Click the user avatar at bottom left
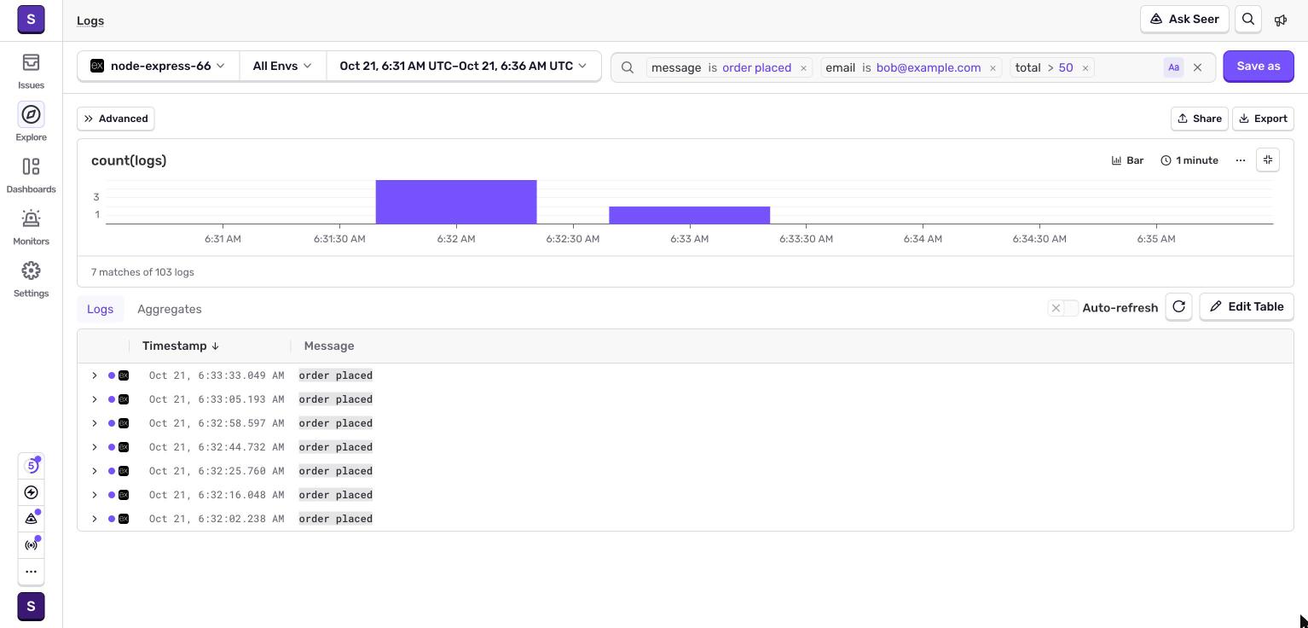Screen dimensions: 1308x628 click(x=31, y=607)
